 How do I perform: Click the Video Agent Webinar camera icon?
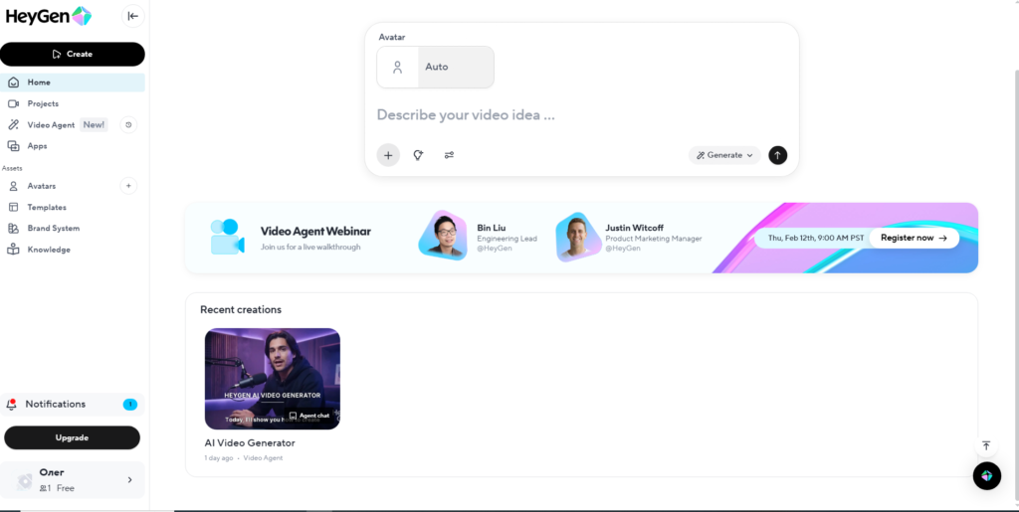[228, 237]
